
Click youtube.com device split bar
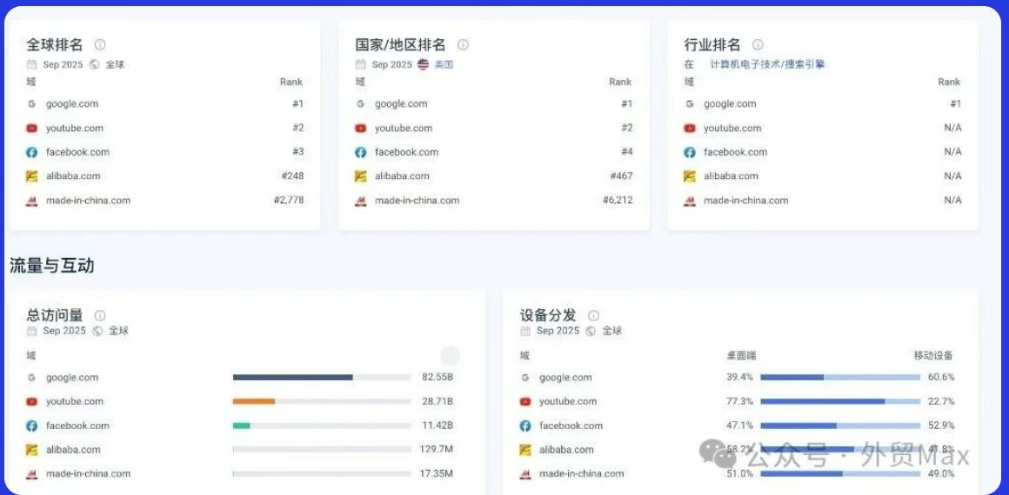pyautogui.click(x=839, y=401)
